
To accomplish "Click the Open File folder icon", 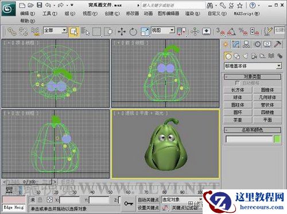I will click(x=30, y=5).
